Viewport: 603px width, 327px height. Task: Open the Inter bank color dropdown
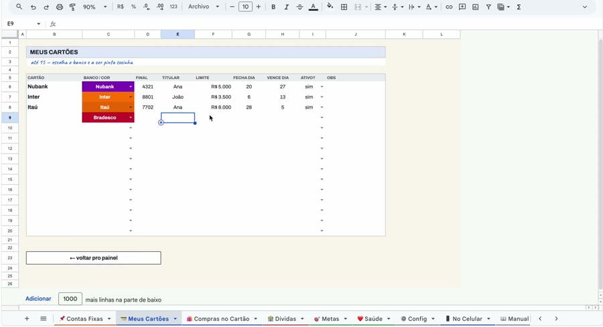click(131, 97)
